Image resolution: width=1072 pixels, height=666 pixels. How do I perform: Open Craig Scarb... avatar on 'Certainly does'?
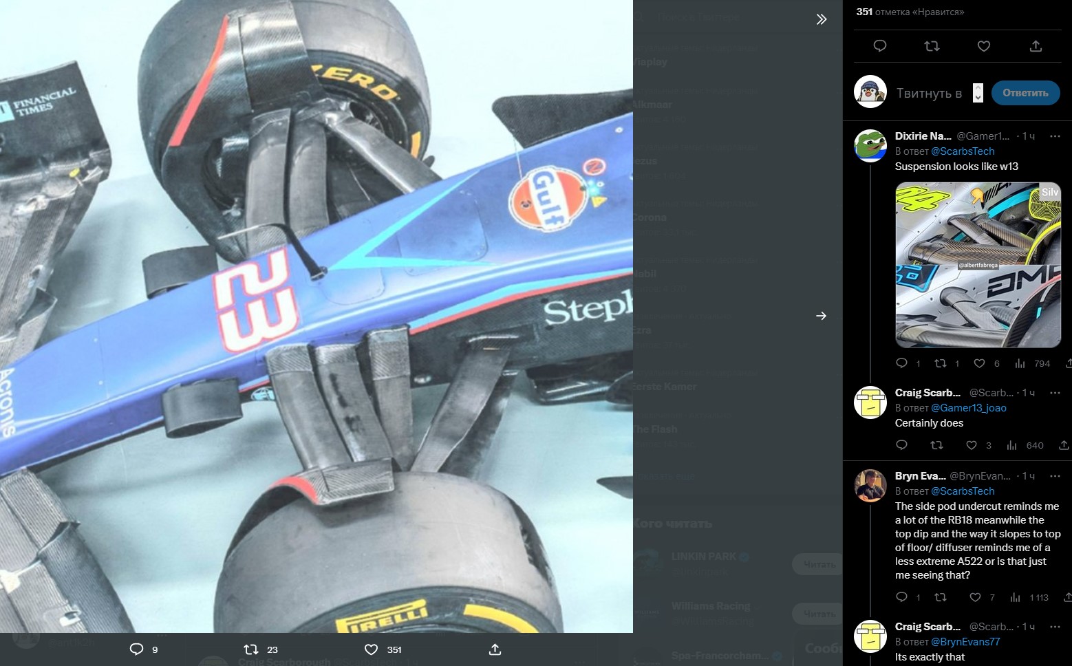tap(870, 402)
